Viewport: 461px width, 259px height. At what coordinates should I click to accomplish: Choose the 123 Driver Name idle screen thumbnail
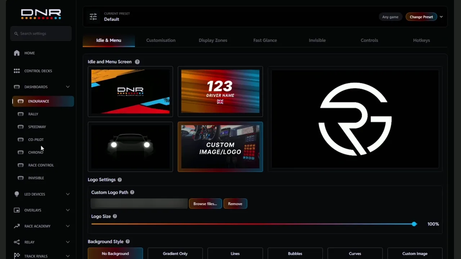(x=220, y=91)
